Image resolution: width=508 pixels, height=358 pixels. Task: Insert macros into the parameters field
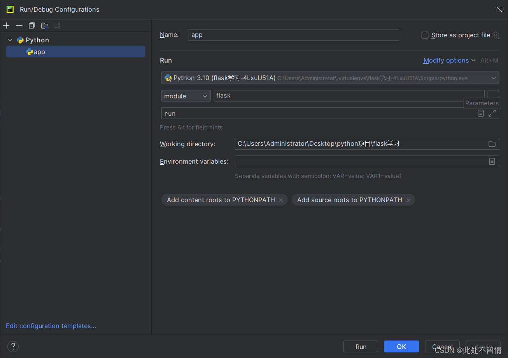click(x=481, y=113)
